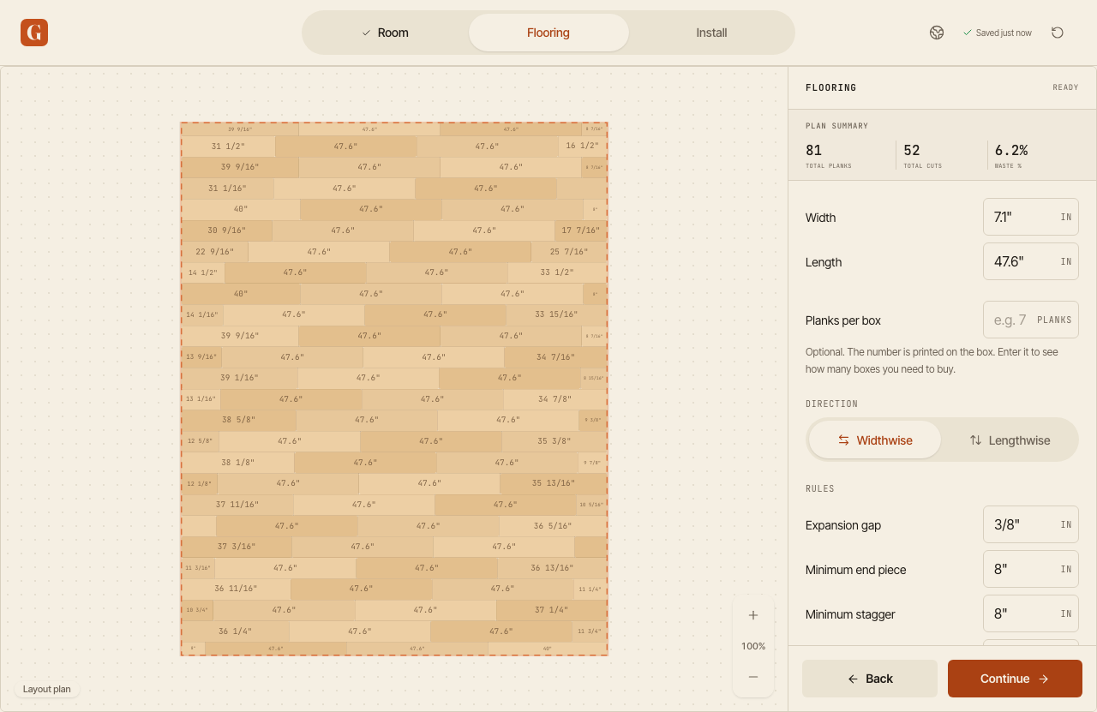
Task: Set the Minimum stagger value
Action: (x=1030, y=613)
